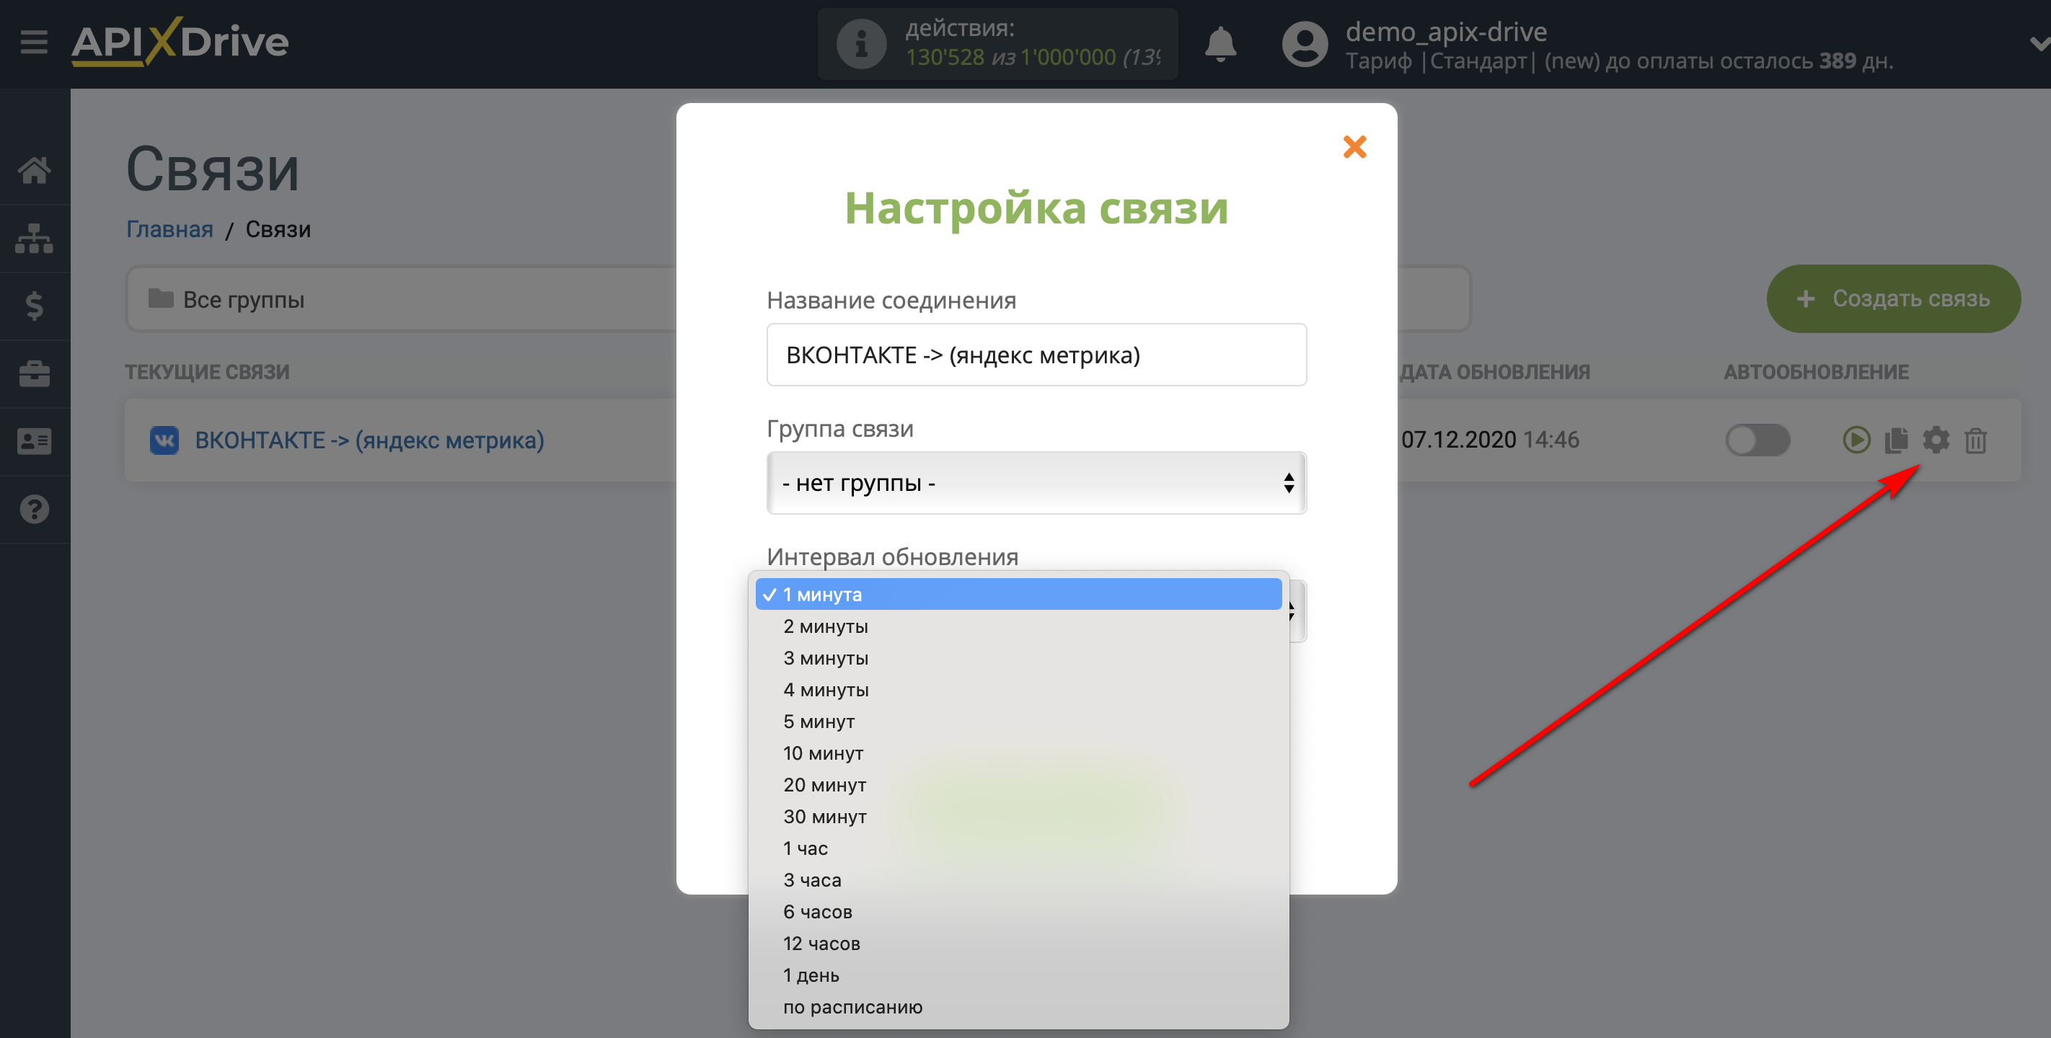Click the demo_apix-drive username
This screenshot has width=2051, height=1038.
tap(1446, 31)
